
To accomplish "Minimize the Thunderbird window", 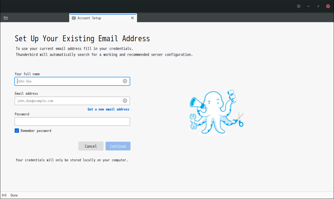I will pos(308,6).
